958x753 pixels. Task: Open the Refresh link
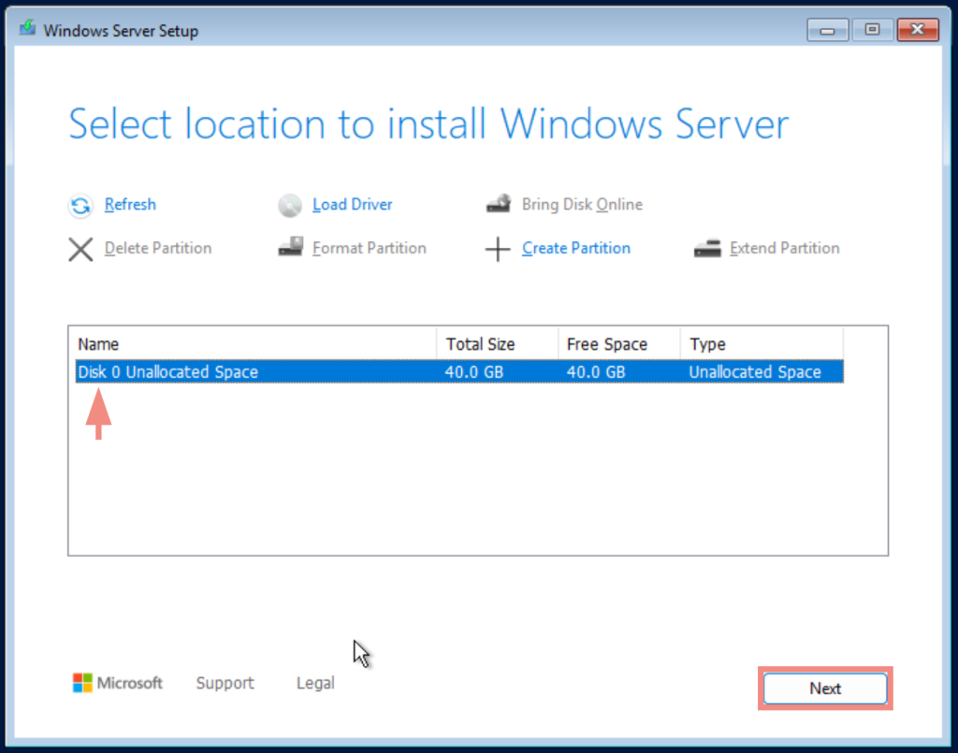tap(130, 205)
